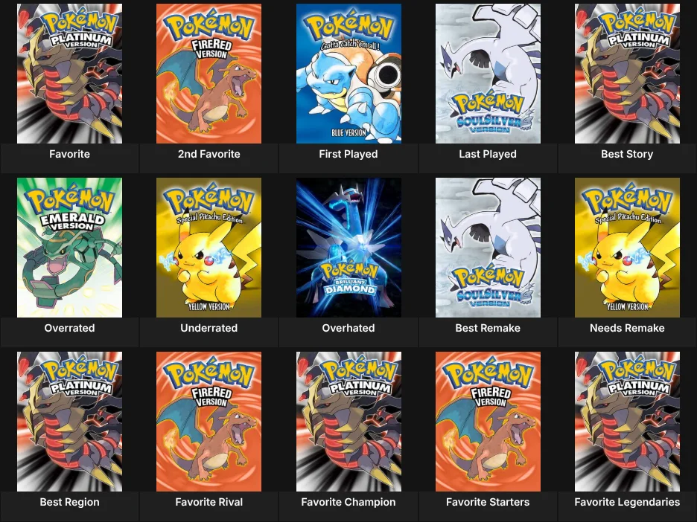The width and height of the screenshot is (697, 522).
Task: Select the "Favorite Legendaries" caption
Action: (627, 502)
